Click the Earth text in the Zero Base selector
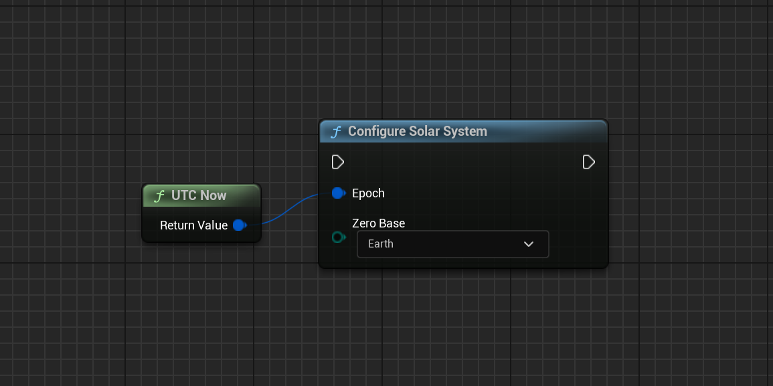The image size is (773, 386). point(381,244)
